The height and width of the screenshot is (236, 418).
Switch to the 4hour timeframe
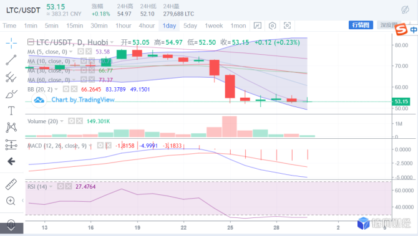[147, 26]
